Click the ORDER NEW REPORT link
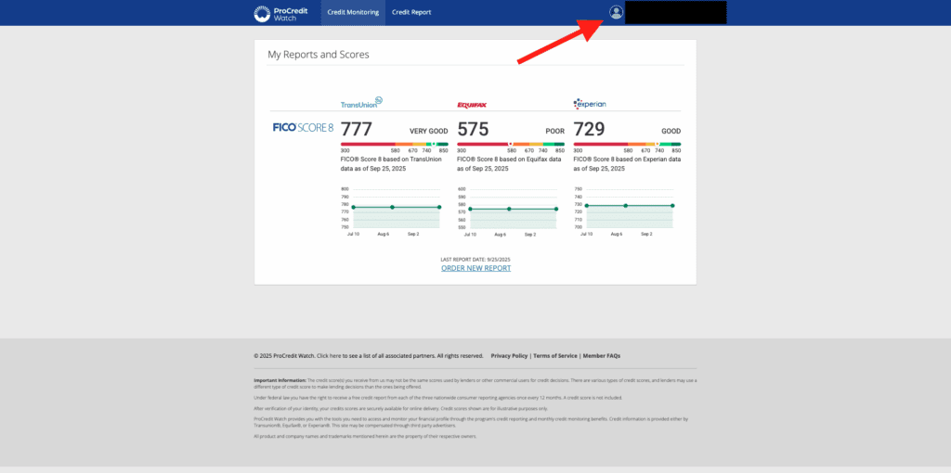Image resolution: width=951 pixels, height=473 pixels. (x=475, y=268)
